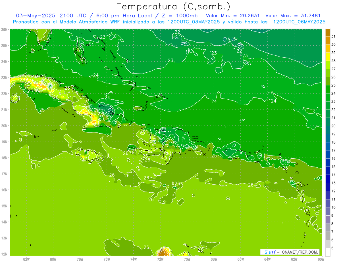
Task: Click the latitude label '26N'
Action: (x=4, y=30)
